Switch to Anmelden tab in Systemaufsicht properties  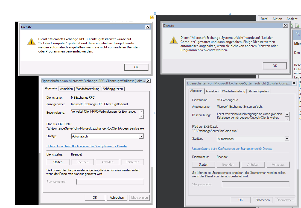tap(212, 91)
